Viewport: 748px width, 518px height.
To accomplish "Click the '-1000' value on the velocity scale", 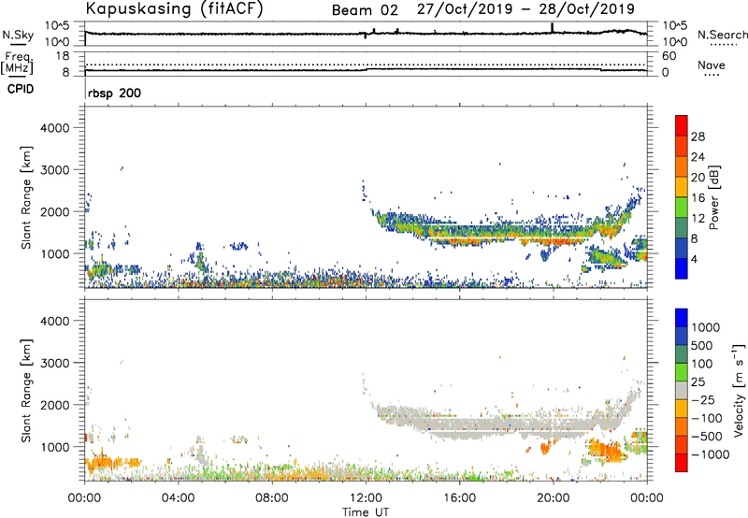I will 710,454.
